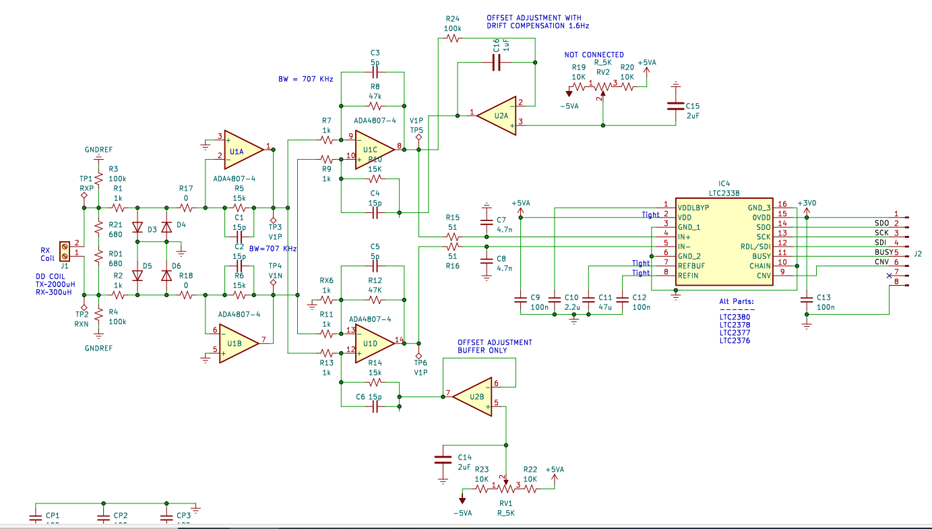Click the "Alt Parts:" text note
The height and width of the screenshot is (529, 932).
[737, 301]
